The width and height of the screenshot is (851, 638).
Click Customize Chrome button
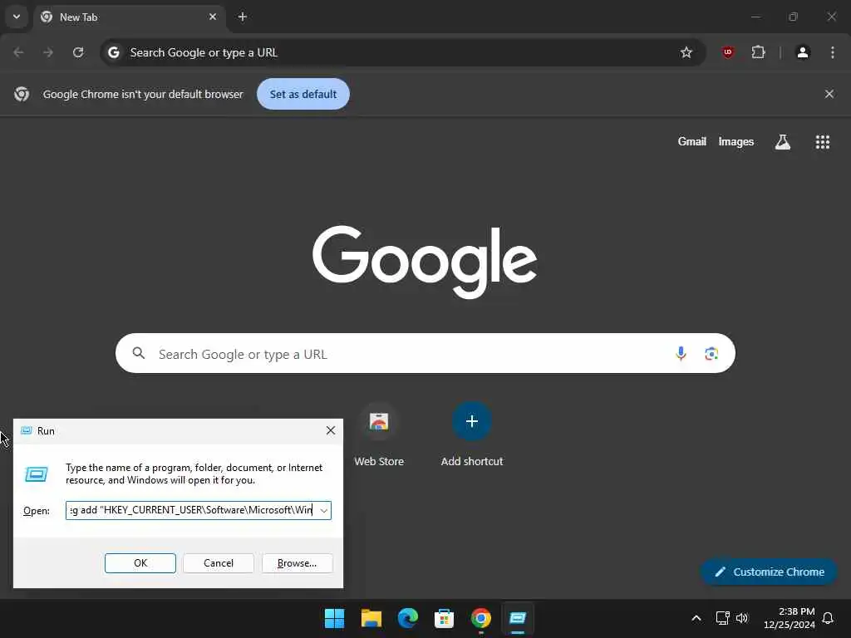(x=769, y=572)
